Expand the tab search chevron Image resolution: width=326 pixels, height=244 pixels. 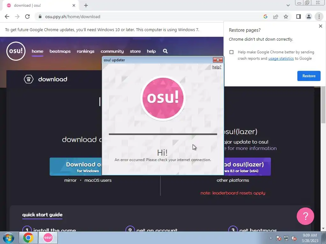pyautogui.click(x=288, y=5)
